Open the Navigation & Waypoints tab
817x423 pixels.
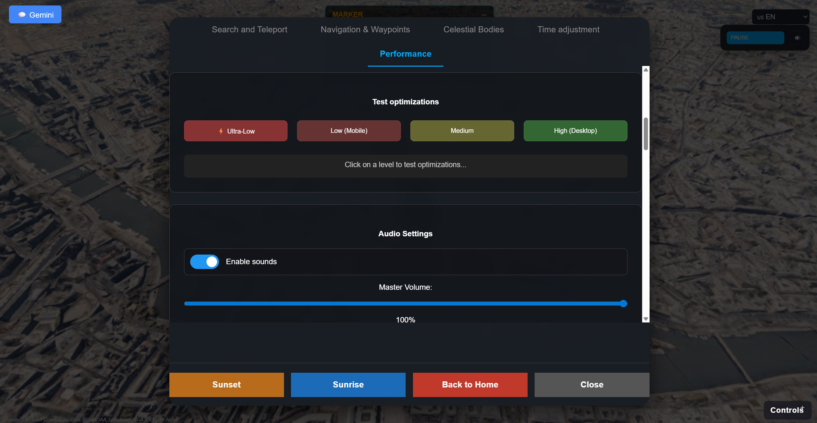pos(365,29)
